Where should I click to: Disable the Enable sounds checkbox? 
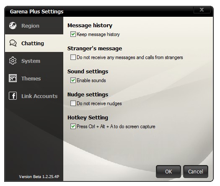(x=73, y=80)
